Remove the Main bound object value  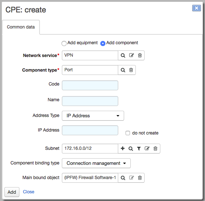pyautogui.click(x=140, y=178)
